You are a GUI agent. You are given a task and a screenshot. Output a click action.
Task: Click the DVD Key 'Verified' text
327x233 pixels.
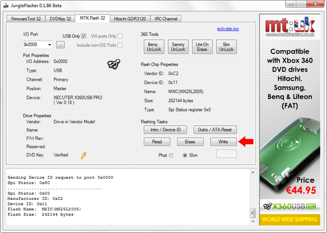tap(61, 155)
